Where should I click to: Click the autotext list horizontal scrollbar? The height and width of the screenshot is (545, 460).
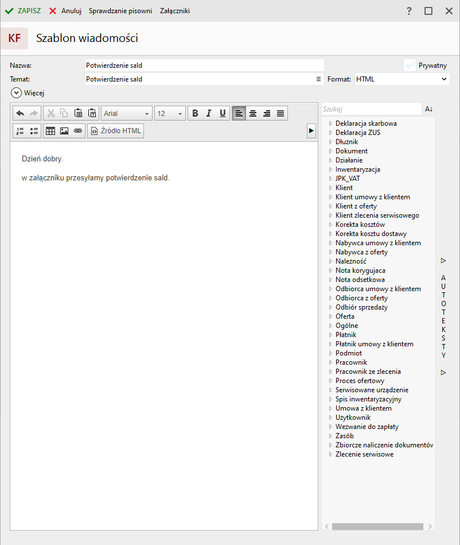[x=377, y=527]
